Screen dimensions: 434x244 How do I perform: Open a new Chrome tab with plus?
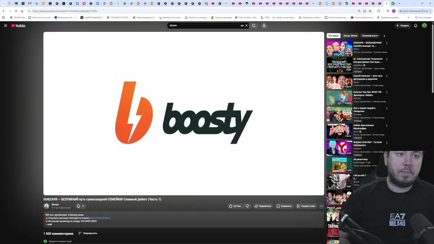click(x=399, y=3)
